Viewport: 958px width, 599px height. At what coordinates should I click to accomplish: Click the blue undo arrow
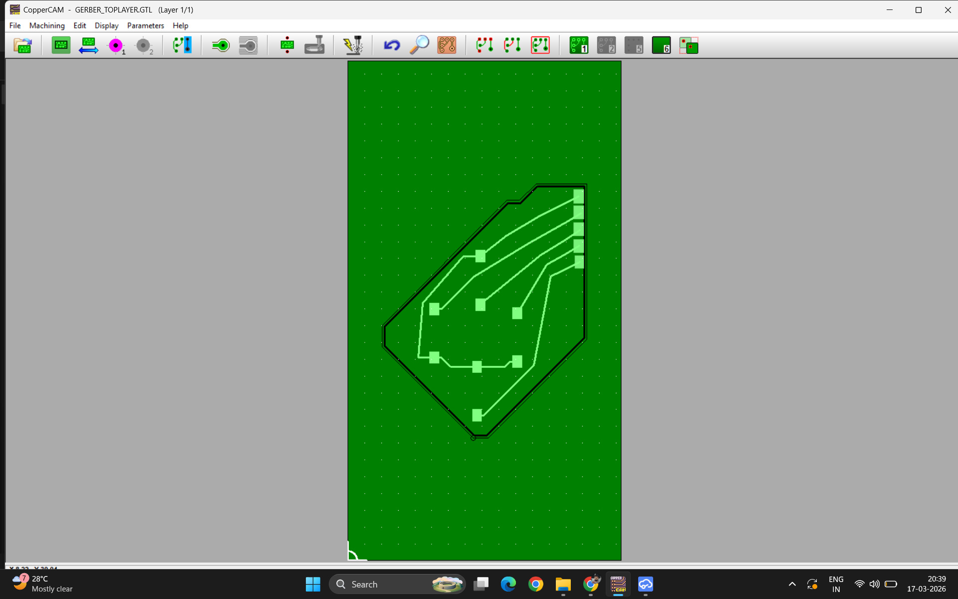pos(392,45)
